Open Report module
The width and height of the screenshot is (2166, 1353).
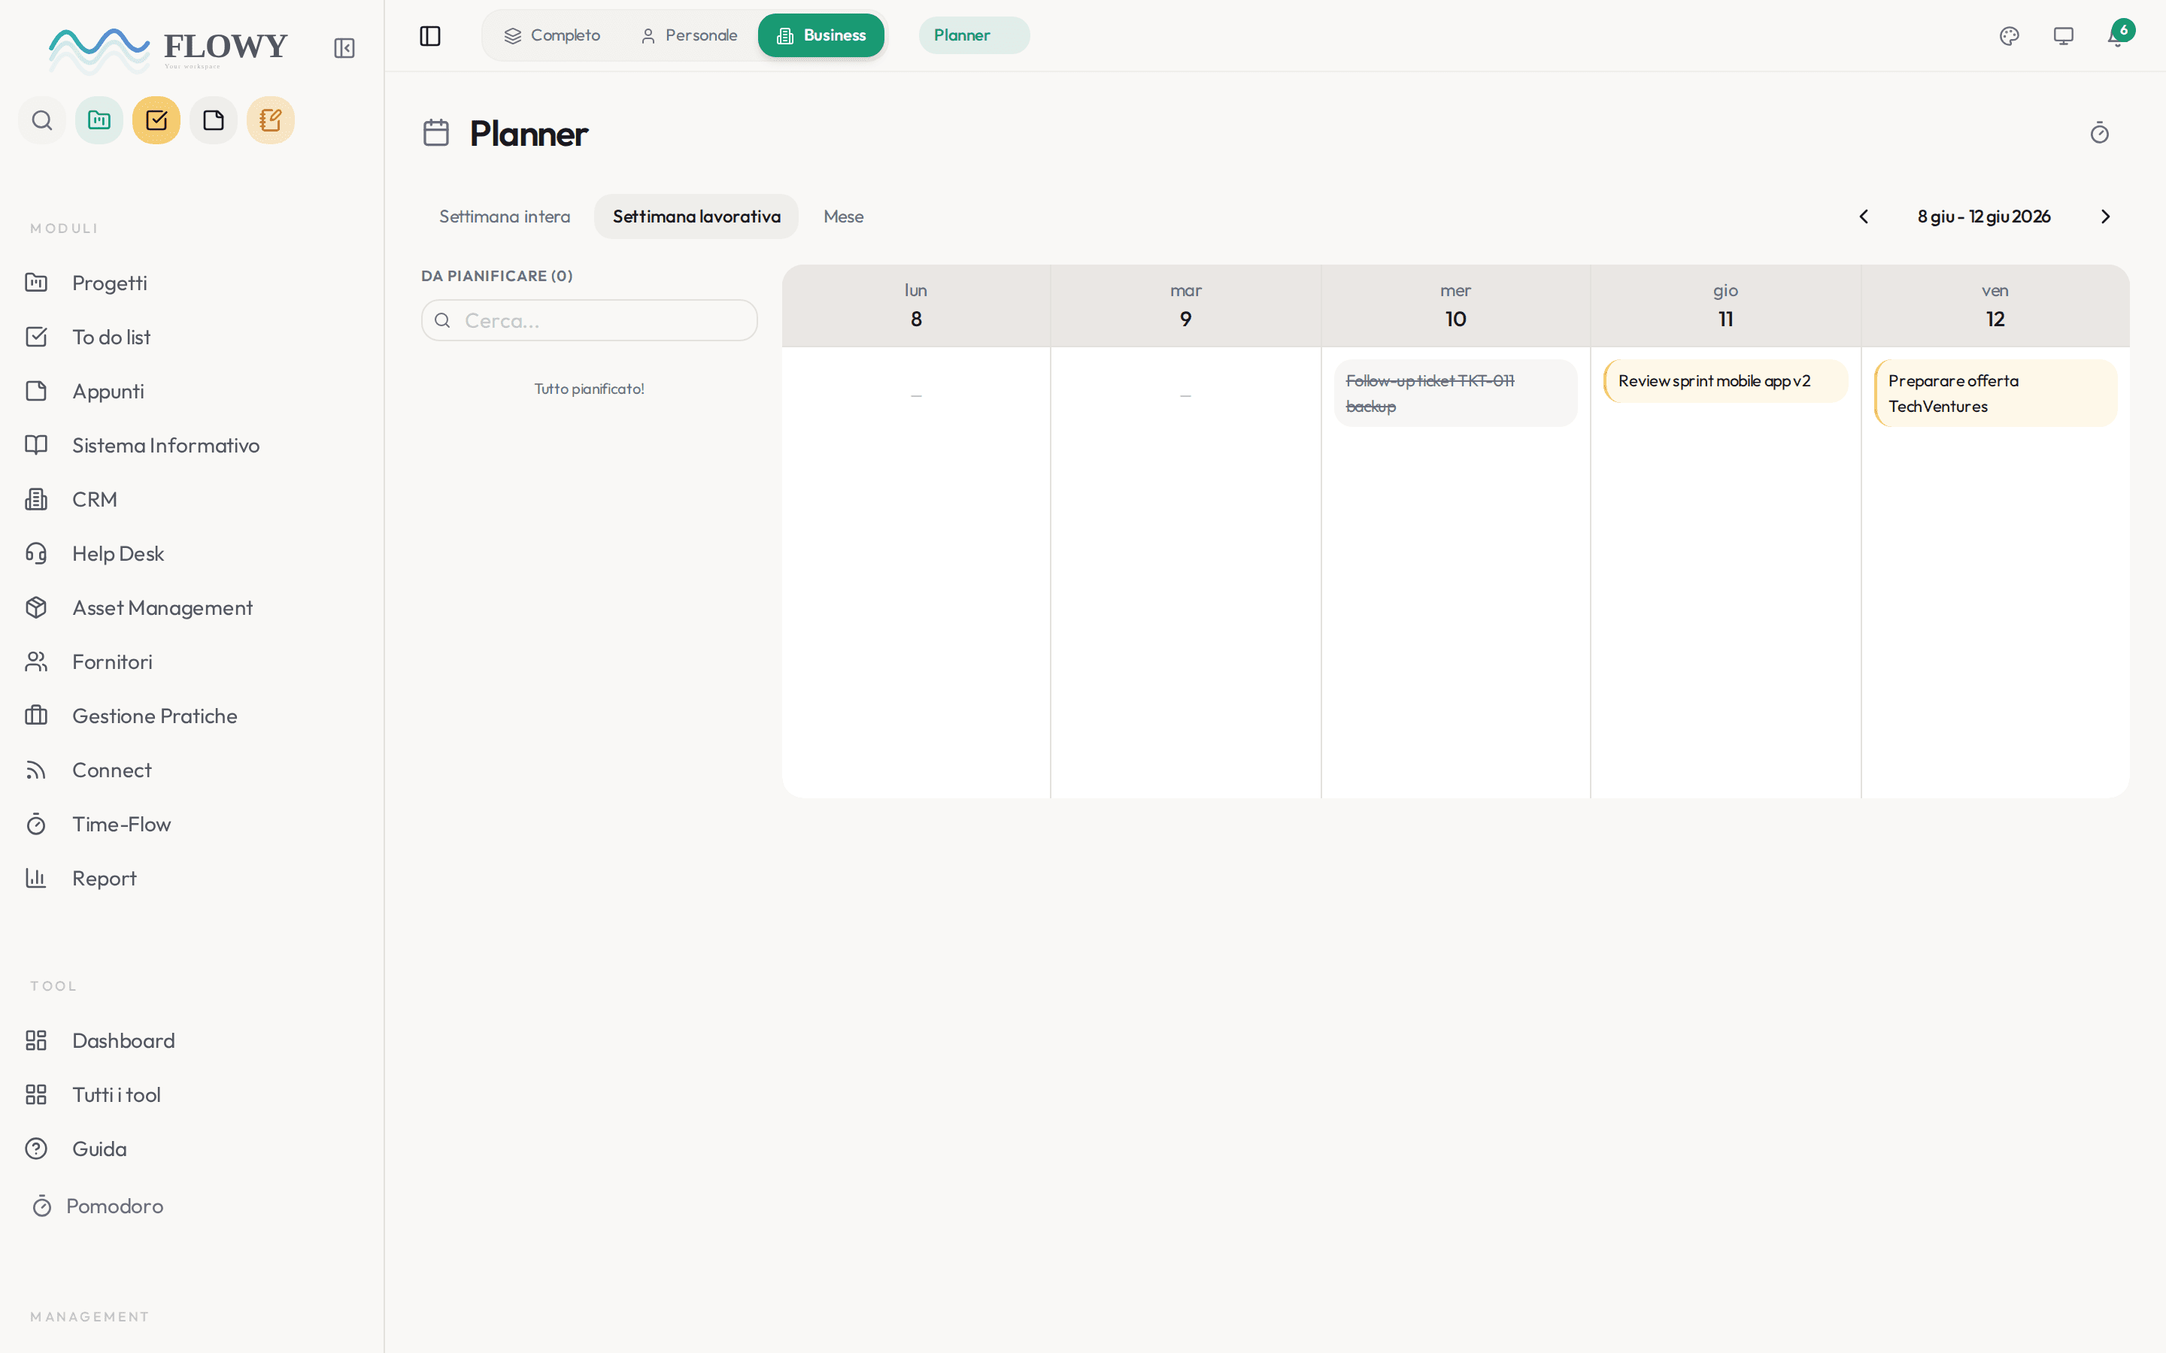point(192,879)
